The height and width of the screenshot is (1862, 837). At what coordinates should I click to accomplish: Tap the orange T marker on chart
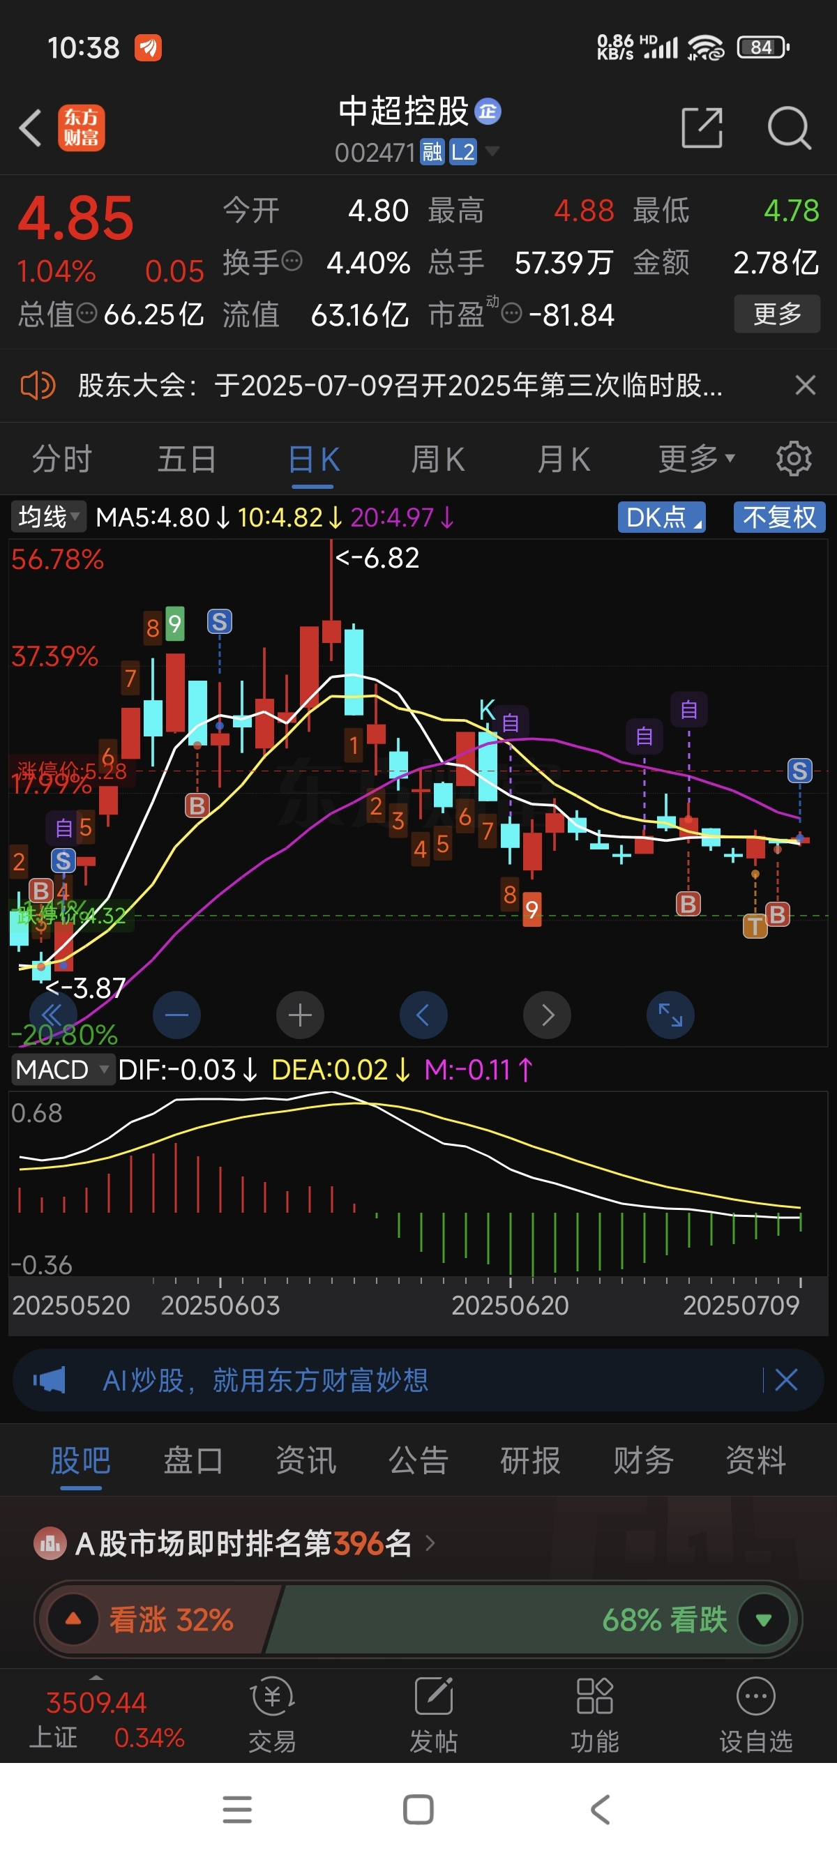coord(755,926)
